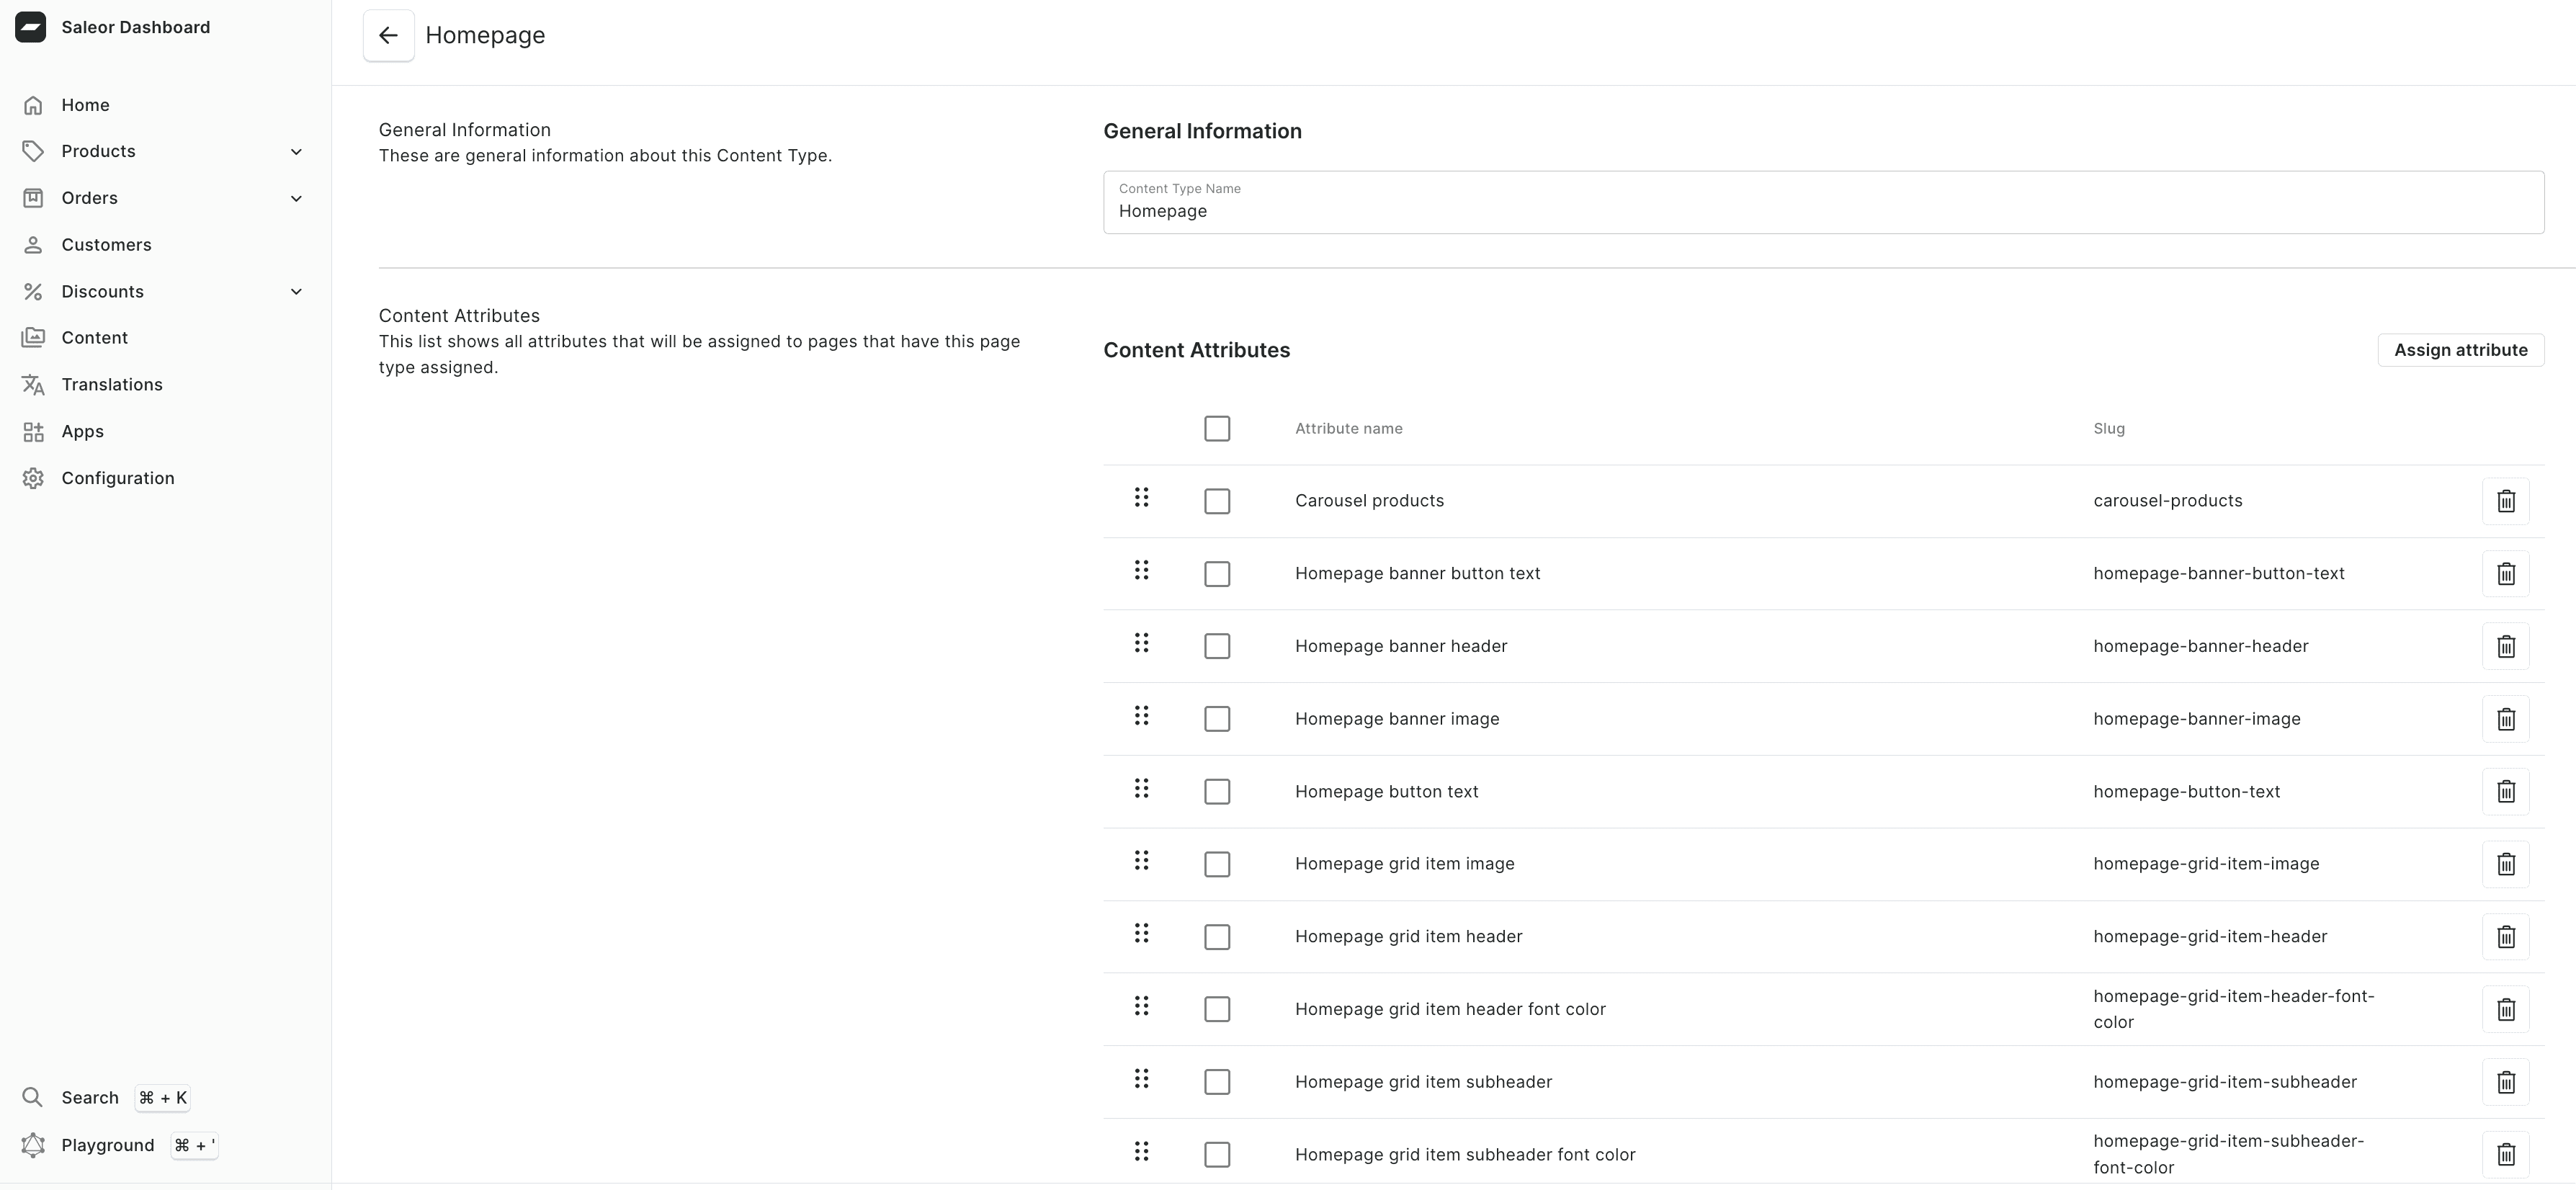Viewport: 2576px width, 1190px height.
Task: Check the Carousel products checkbox
Action: 1217,501
